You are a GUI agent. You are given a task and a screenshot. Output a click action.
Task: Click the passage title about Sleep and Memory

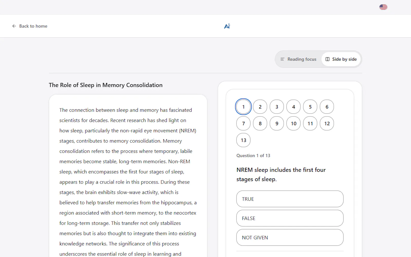[x=106, y=85]
